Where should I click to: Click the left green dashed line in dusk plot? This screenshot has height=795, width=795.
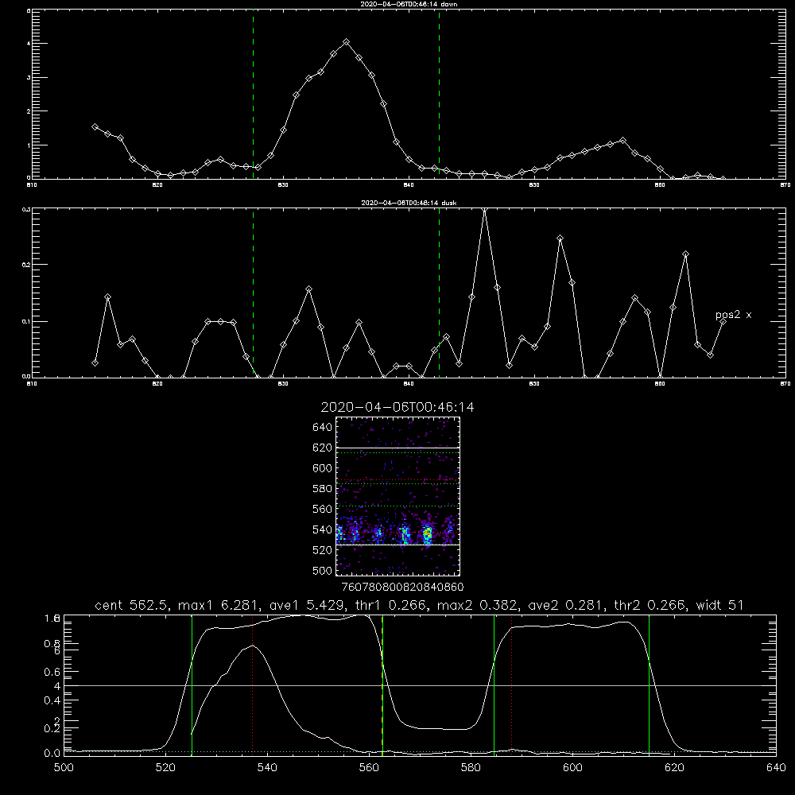[x=253, y=293]
